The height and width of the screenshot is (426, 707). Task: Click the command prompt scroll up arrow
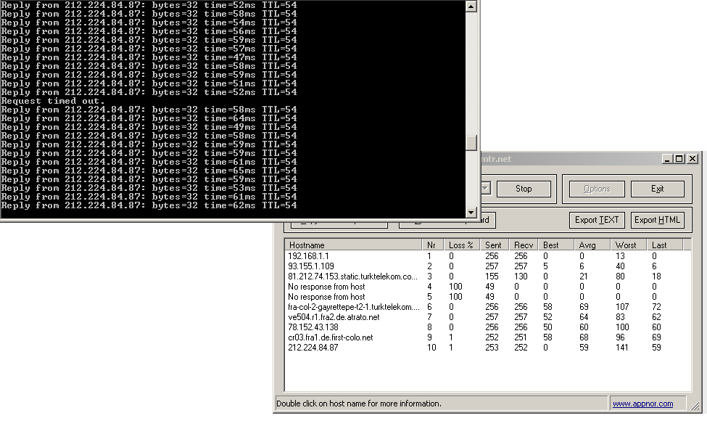click(x=471, y=7)
